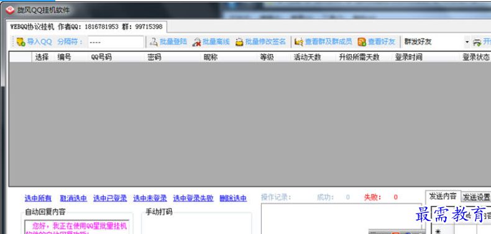This screenshot has height=234, width=491.
Task: Click the 批量登陆 batch login icon
Action: pyautogui.click(x=154, y=42)
